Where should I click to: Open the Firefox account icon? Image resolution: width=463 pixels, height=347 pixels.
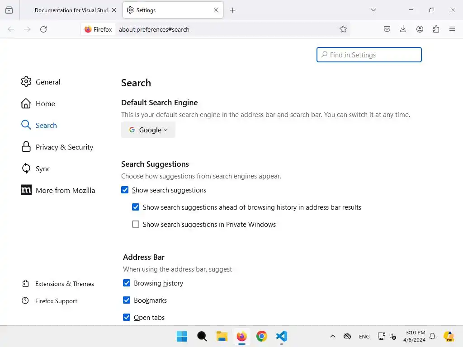tap(420, 29)
